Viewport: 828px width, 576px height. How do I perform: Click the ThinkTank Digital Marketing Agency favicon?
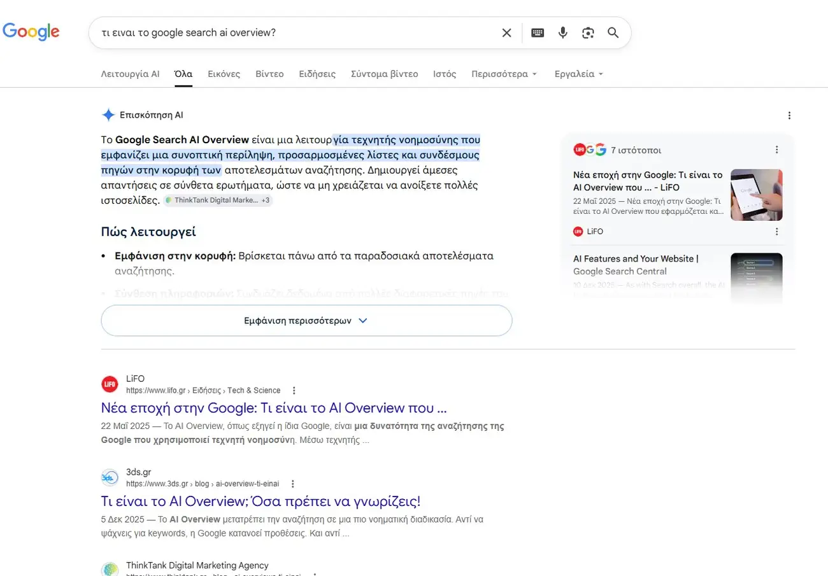pos(110,570)
